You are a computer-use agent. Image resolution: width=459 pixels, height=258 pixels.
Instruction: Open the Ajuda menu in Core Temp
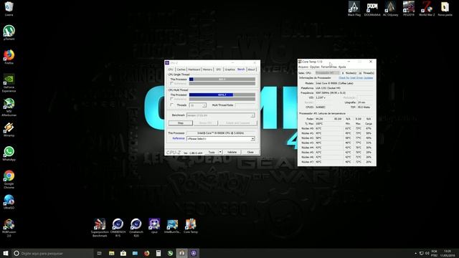[x=342, y=67]
